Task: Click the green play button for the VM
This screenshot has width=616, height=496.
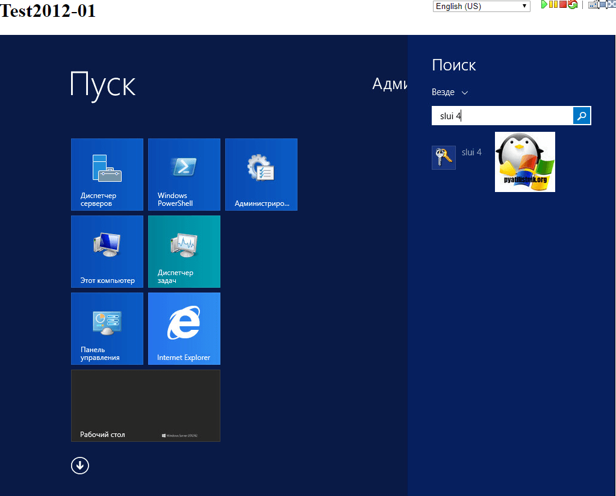Action: (x=544, y=4)
